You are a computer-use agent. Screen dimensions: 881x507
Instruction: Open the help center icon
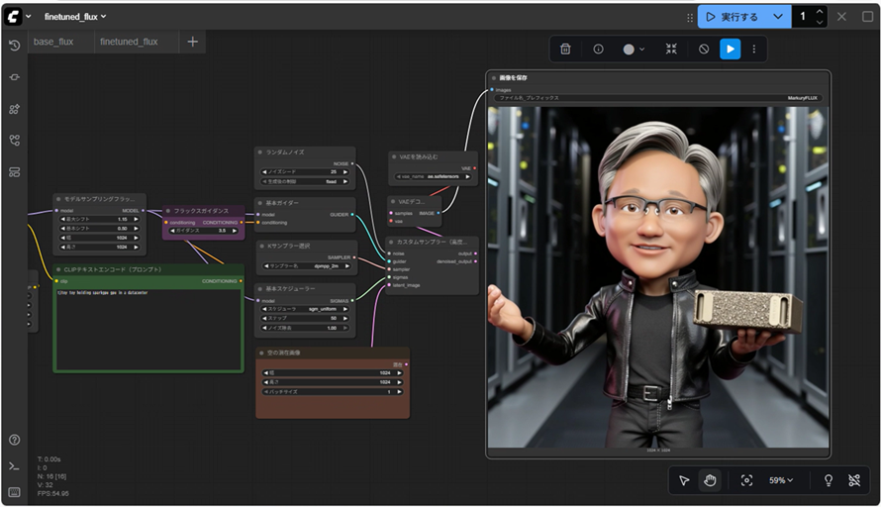point(15,440)
